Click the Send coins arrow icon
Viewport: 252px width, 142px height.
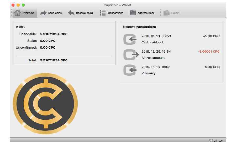point(43,13)
